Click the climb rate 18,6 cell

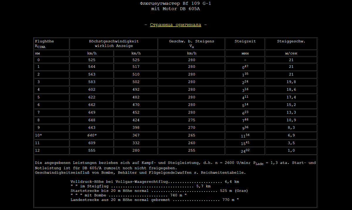pyautogui.click(x=291, y=90)
